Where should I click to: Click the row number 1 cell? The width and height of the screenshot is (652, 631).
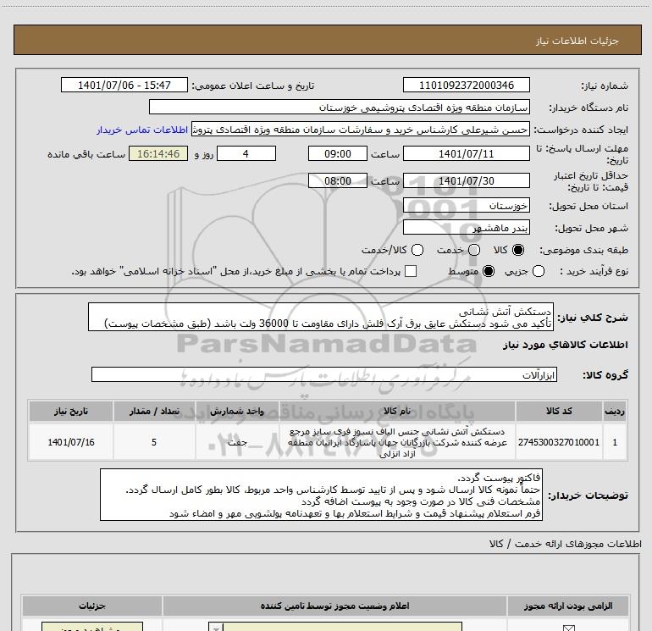[615, 442]
